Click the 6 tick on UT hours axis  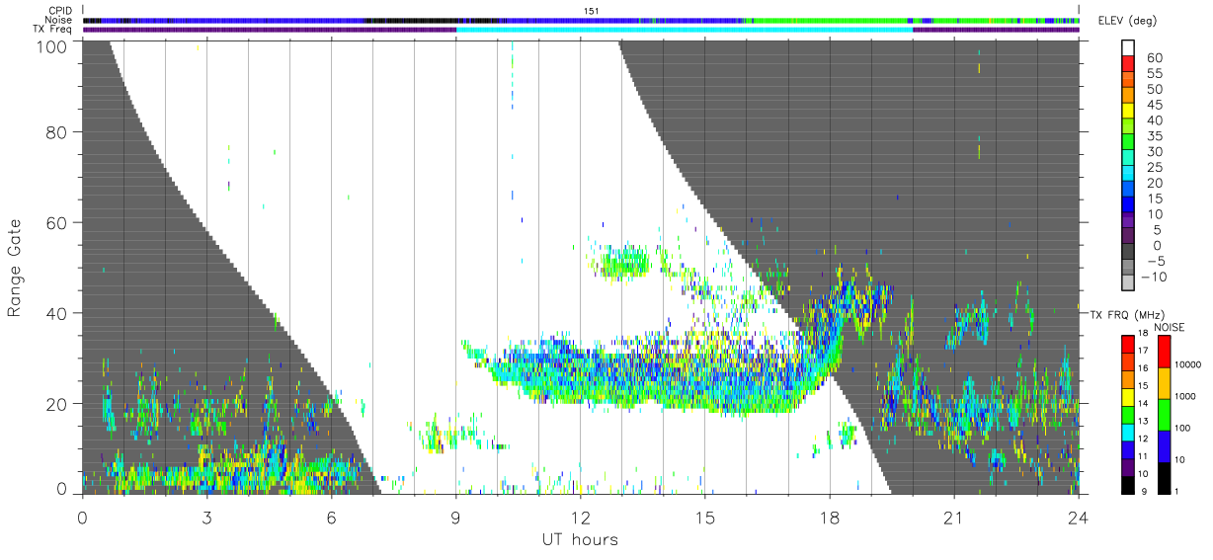point(331,517)
